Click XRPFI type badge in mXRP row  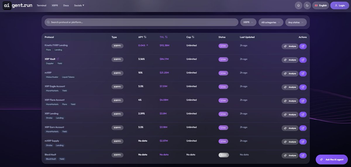tap(117, 73)
